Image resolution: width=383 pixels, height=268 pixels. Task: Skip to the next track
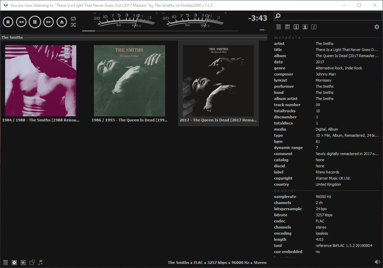[x=48, y=22]
